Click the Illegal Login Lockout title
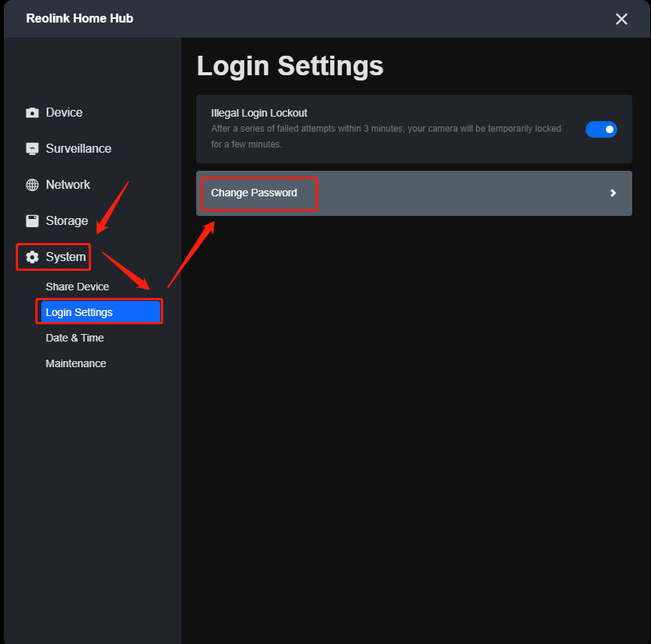Viewport: 651px width, 644px height. coord(259,113)
